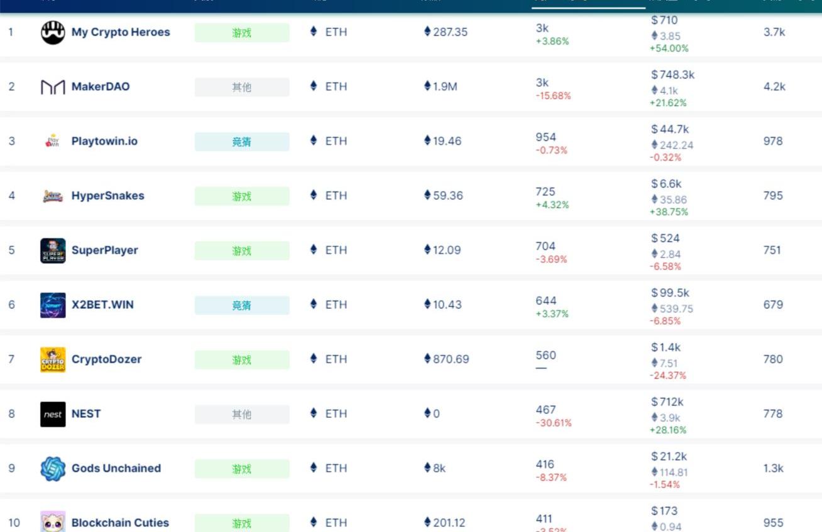Click the 其他 tag in MakerDAO row
This screenshot has height=532, width=822.
click(242, 87)
